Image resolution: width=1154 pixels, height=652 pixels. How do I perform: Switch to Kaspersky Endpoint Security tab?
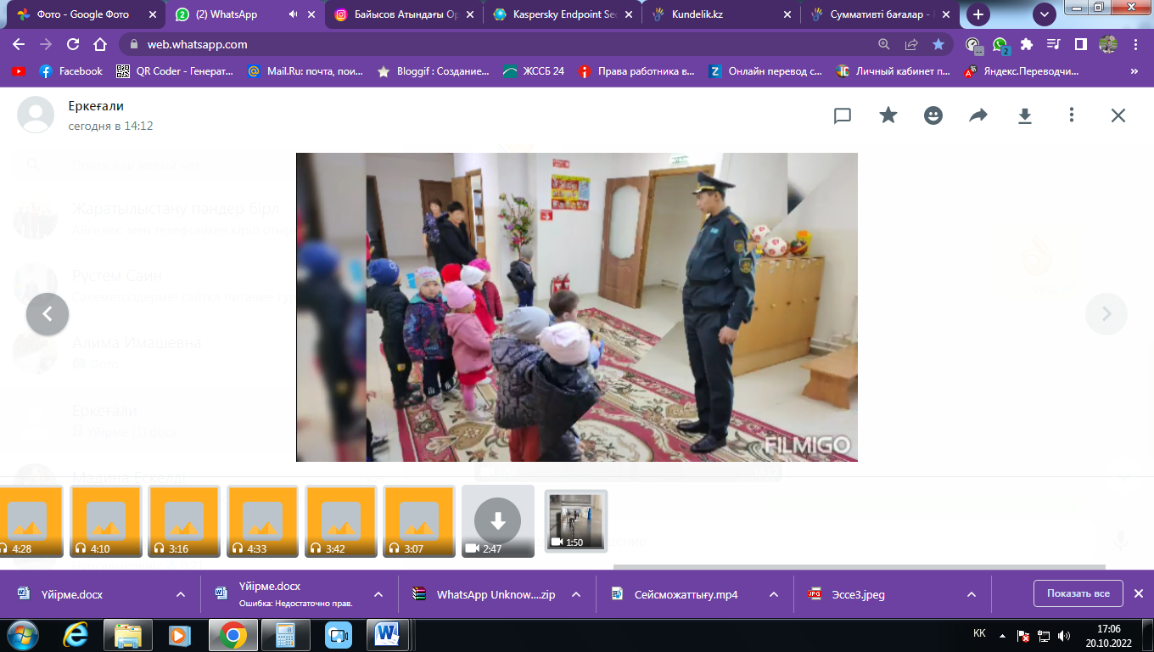tap(563, 14)
